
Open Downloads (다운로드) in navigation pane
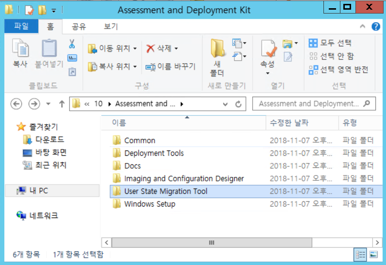(x=44, y=139)
